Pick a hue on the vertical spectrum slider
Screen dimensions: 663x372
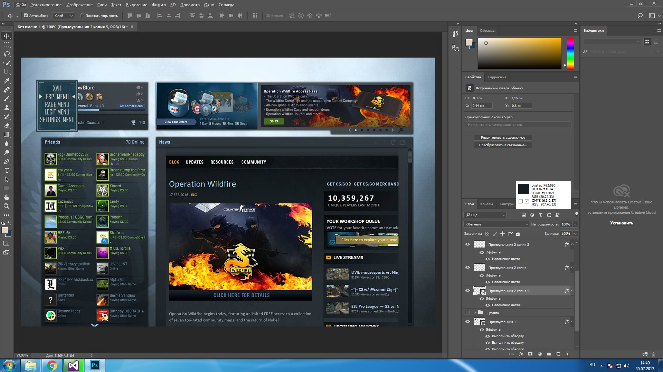click(570, 53)
